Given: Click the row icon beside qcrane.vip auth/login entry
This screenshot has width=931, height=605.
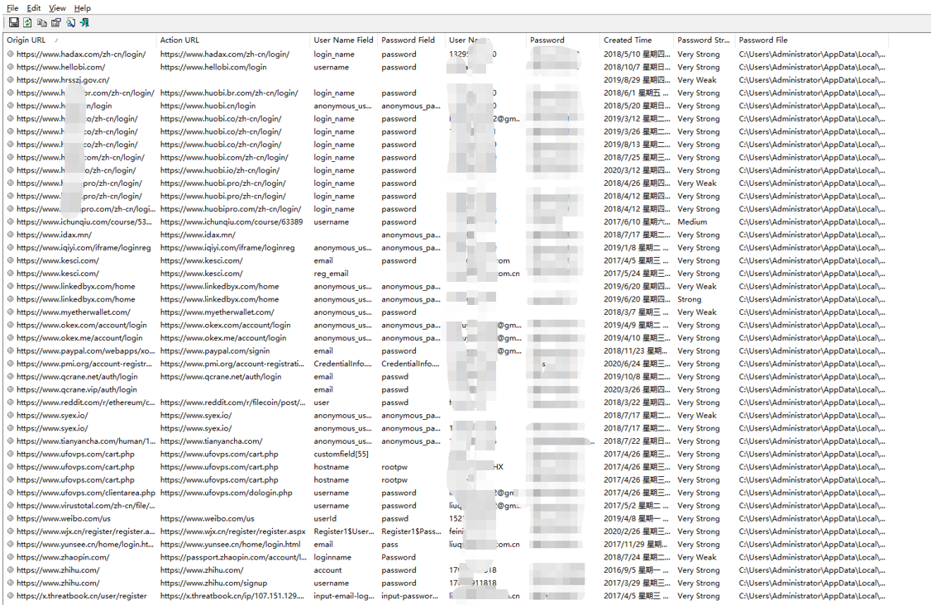Looking at the screenshot, I should [10, 389].
